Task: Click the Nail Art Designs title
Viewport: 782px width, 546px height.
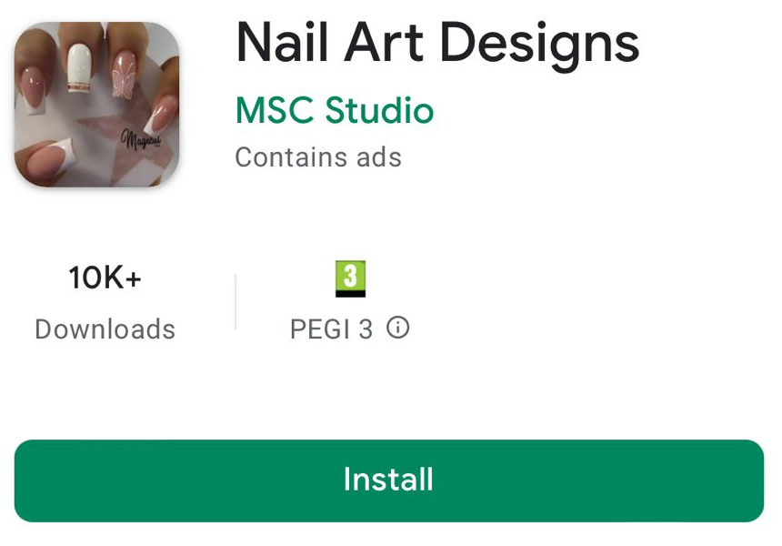Action: click(436, 45)
